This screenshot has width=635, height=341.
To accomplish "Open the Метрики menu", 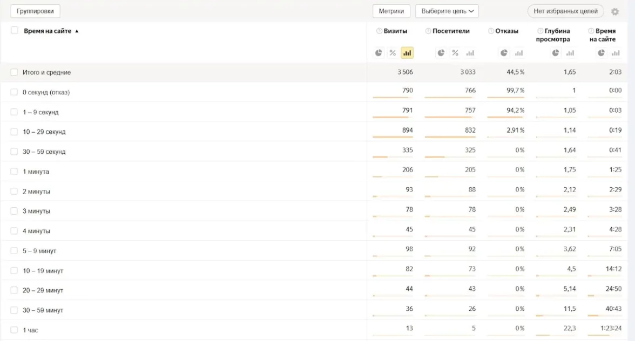I will tap(391, 11).
